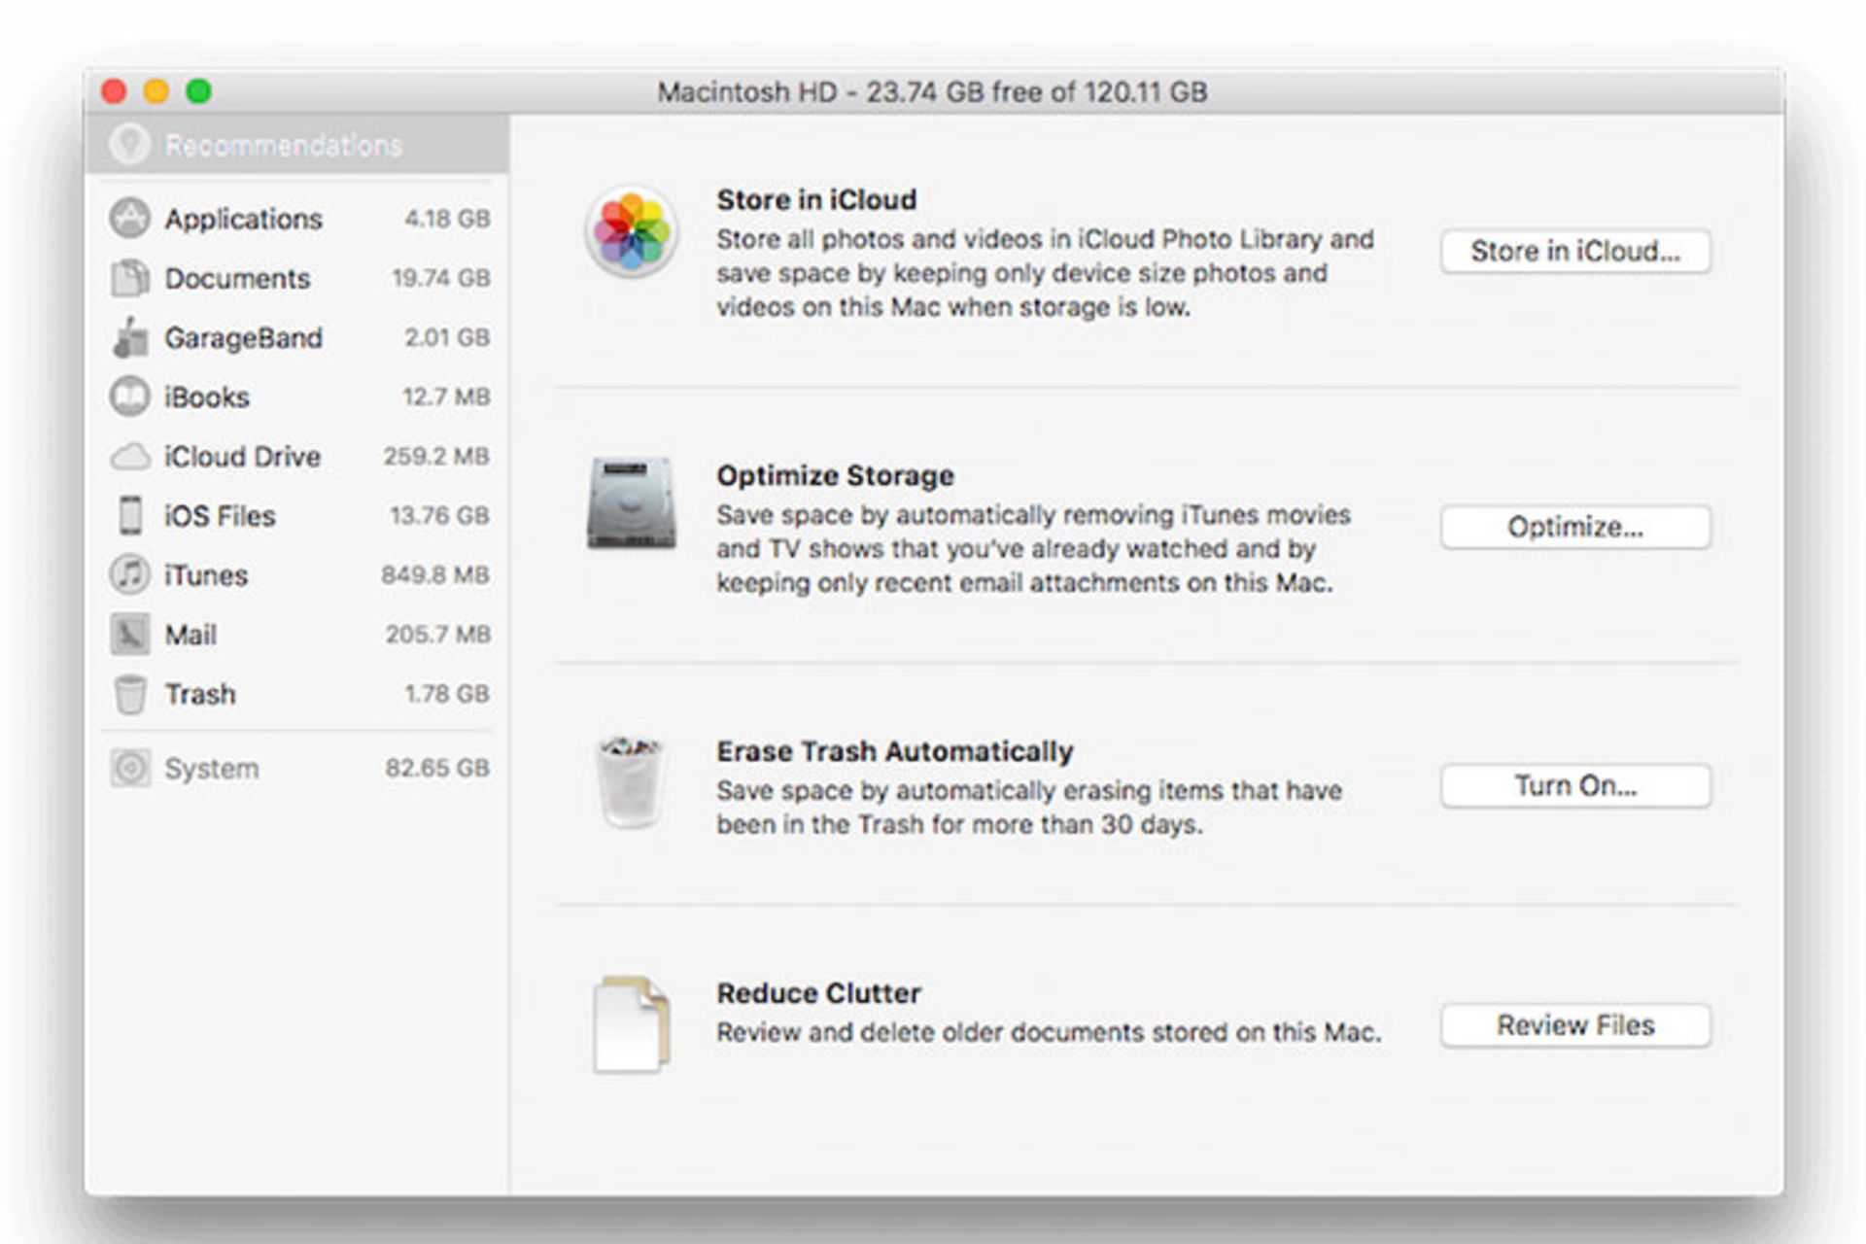
Task: Select the System storage entry
Action: point(211,769)
